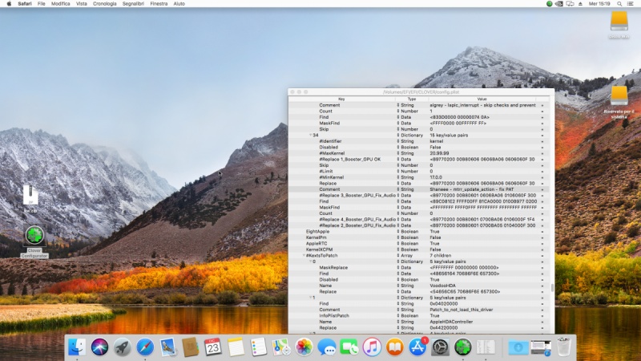Viewport: 641px width, 361px height.
Task: Open the Trash in the dock
Action: click(564, 347)
